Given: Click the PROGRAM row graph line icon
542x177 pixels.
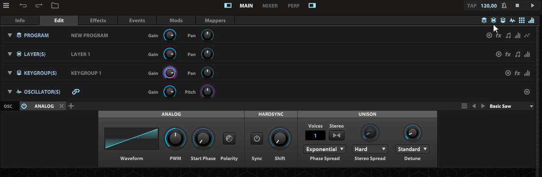Looking at the screenshot, I should point(527,35).
